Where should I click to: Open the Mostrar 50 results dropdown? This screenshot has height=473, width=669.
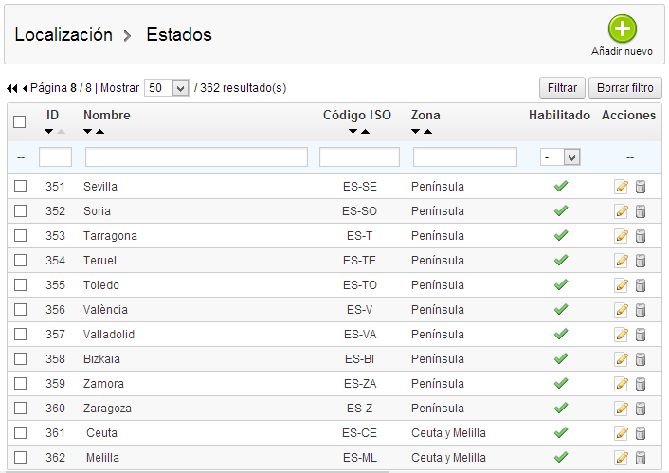point(167,88)
